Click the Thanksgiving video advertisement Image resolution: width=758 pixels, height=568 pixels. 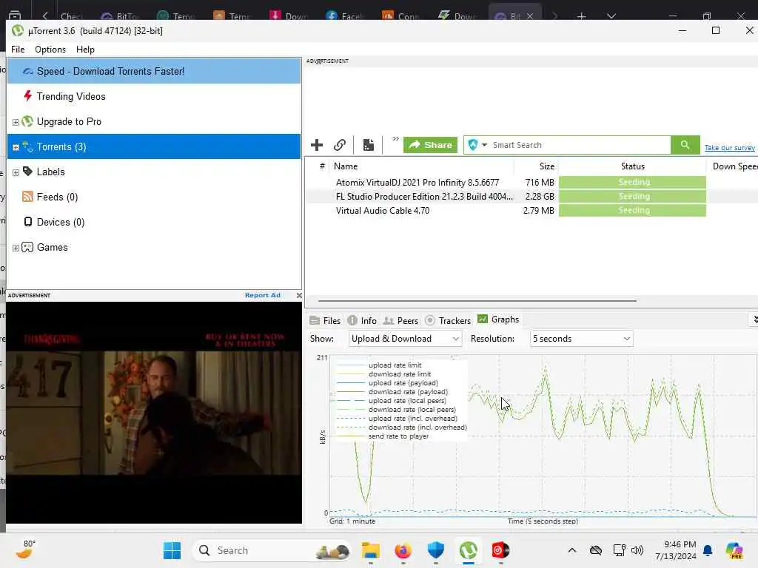point(154,413)
